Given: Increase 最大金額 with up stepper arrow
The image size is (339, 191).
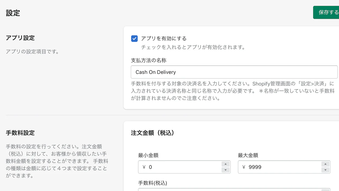Looking at the screenshot, I should pos(325,164).
